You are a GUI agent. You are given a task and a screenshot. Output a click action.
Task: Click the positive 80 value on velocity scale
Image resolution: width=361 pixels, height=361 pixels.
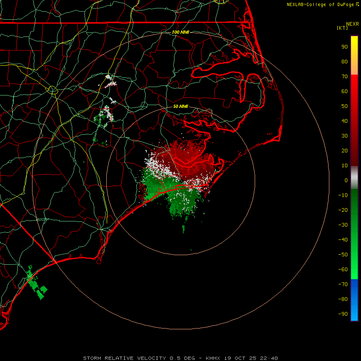click(345, 61)
